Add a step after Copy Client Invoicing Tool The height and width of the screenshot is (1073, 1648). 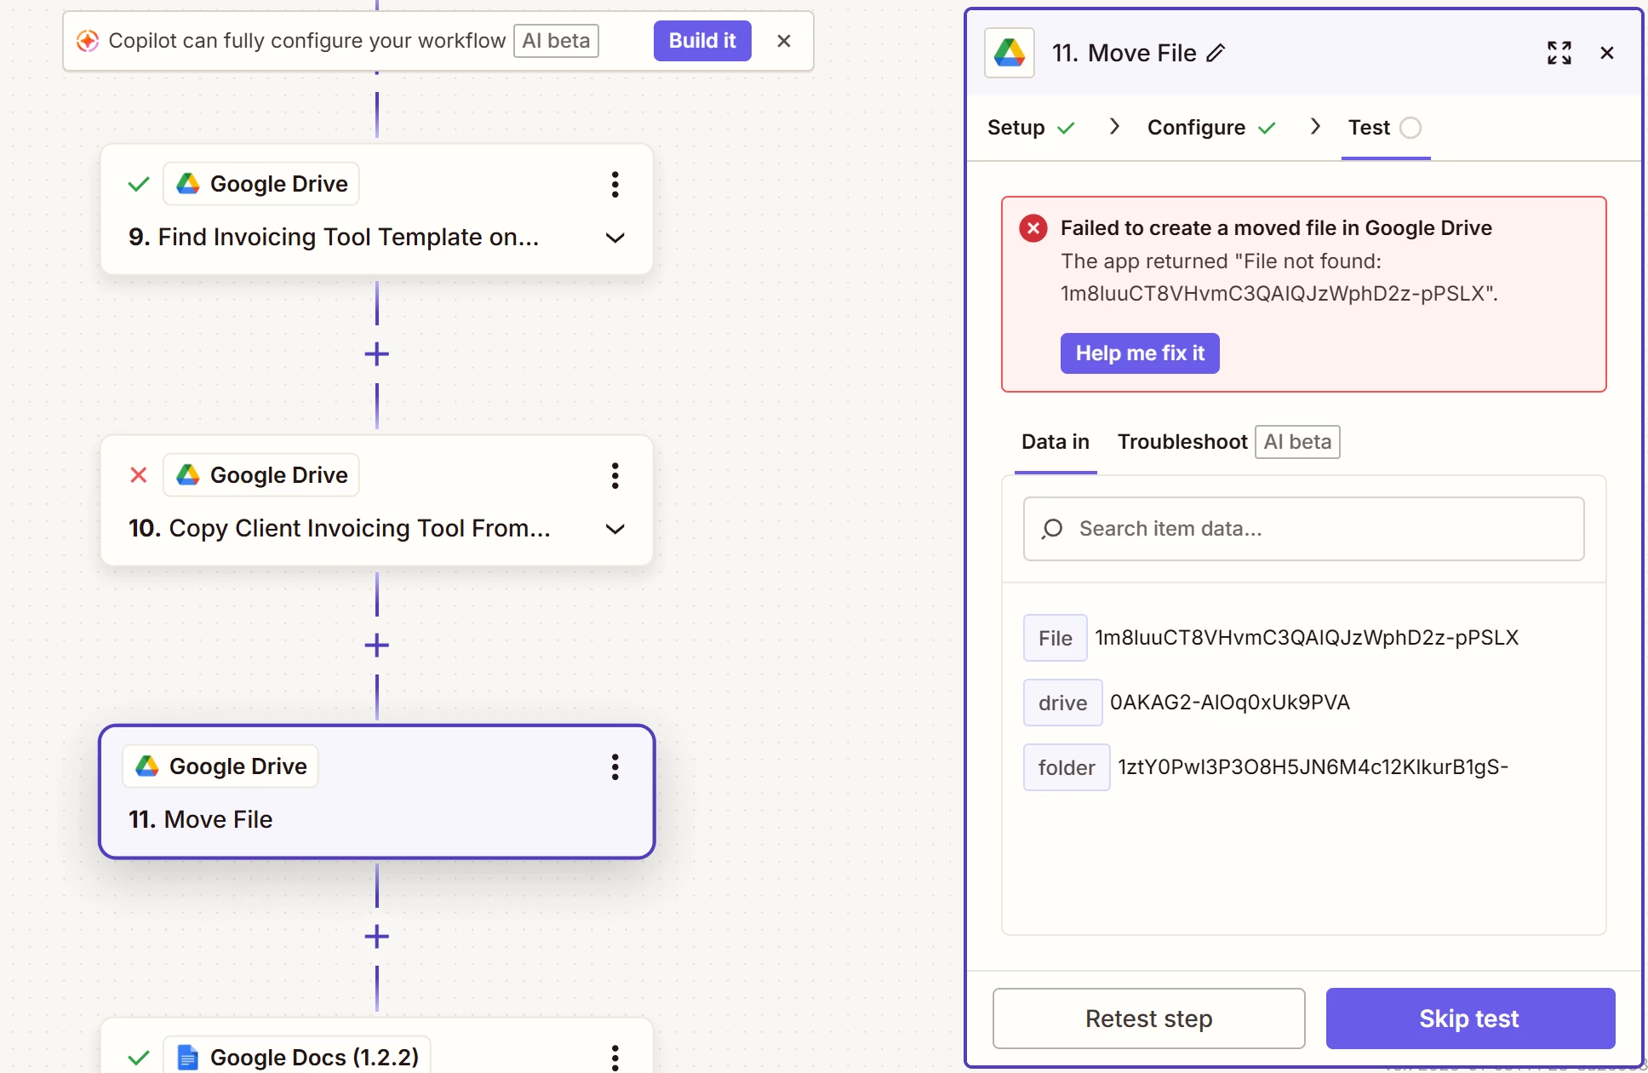(376, 646)
